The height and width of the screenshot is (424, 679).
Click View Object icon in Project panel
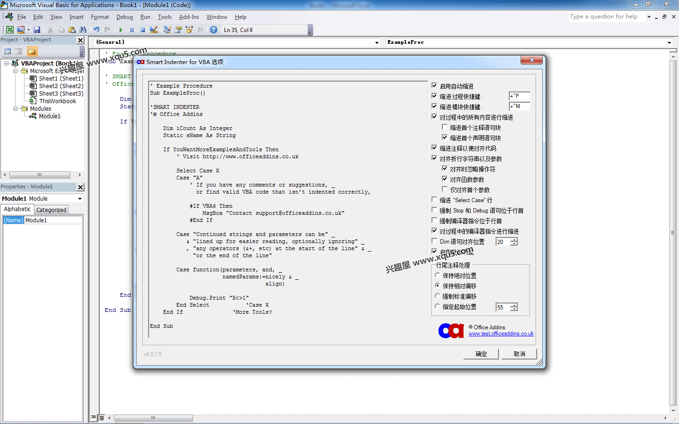(18, 51)
